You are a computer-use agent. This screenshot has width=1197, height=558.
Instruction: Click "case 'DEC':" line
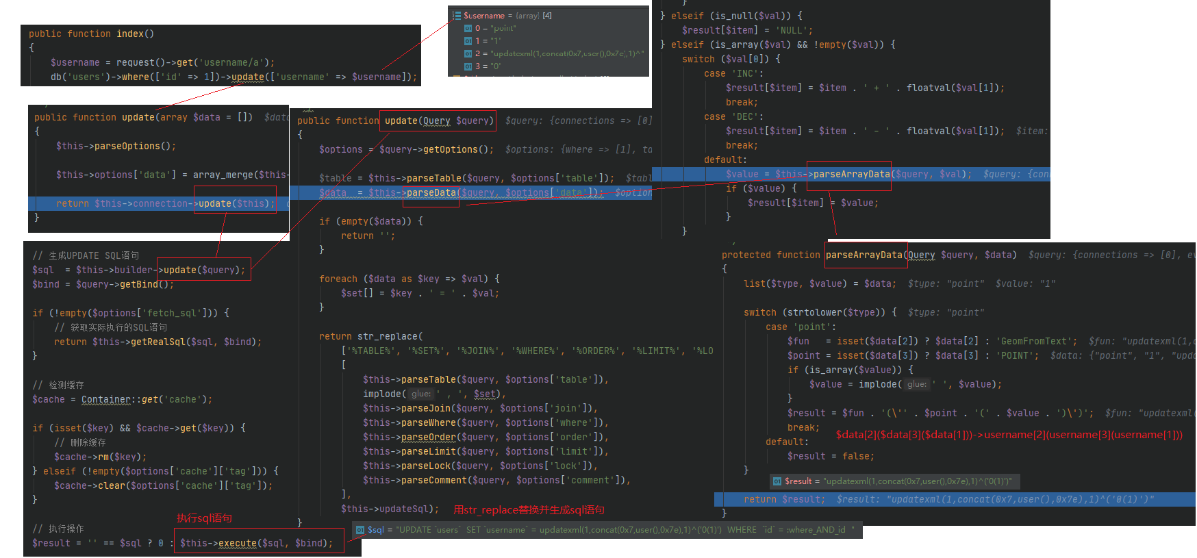tap(733, 116)
